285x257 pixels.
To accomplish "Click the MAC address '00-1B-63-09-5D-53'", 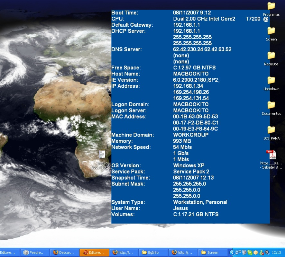I will click(x=195, y=117).
